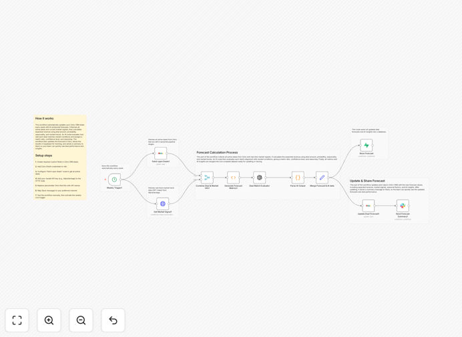Click the How it works heading
The width and height of the screenshot is (462, 337).
click(x=45, y=118)
